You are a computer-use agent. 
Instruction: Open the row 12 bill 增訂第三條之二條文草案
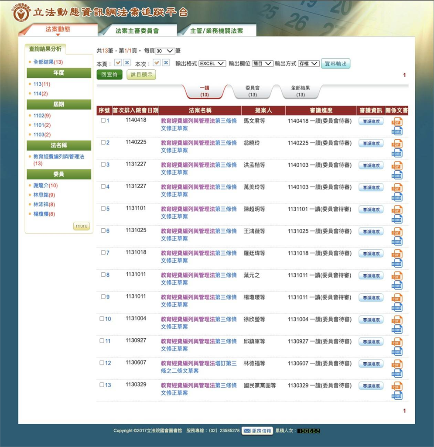(x=198, y=367)
